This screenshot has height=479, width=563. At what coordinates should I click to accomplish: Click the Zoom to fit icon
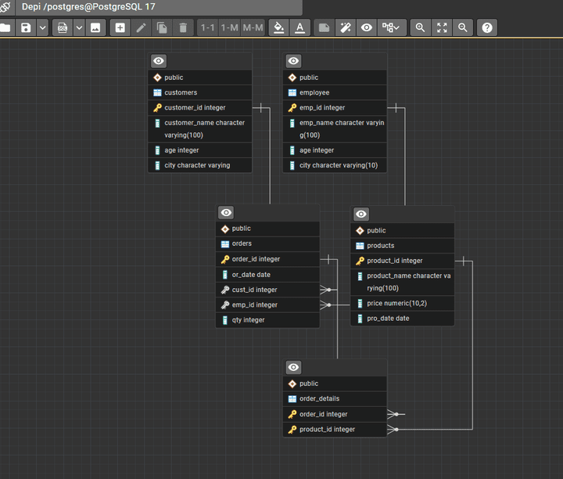pos(442,27)
